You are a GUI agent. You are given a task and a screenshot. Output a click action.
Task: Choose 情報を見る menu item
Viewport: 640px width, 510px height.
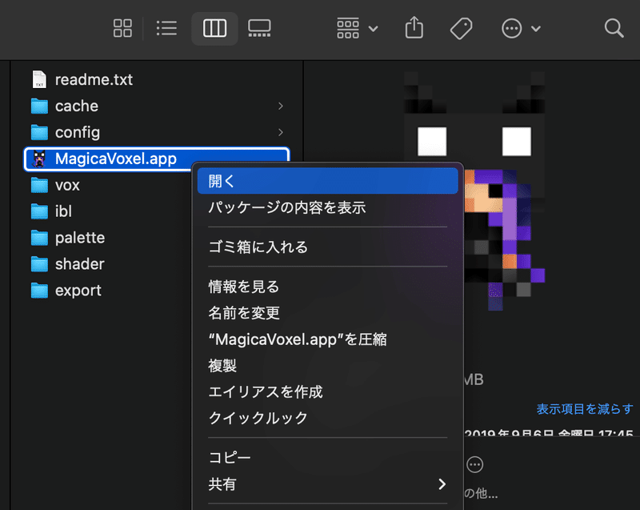point(327,287)
